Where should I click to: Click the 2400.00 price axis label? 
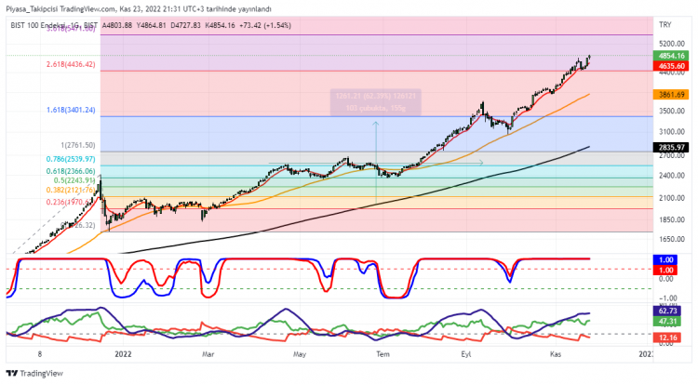pyautogui.click(x=672, y=176)
